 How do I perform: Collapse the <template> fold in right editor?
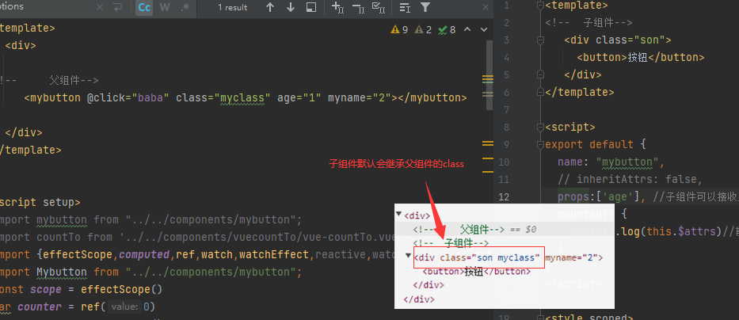click(540, 6)
